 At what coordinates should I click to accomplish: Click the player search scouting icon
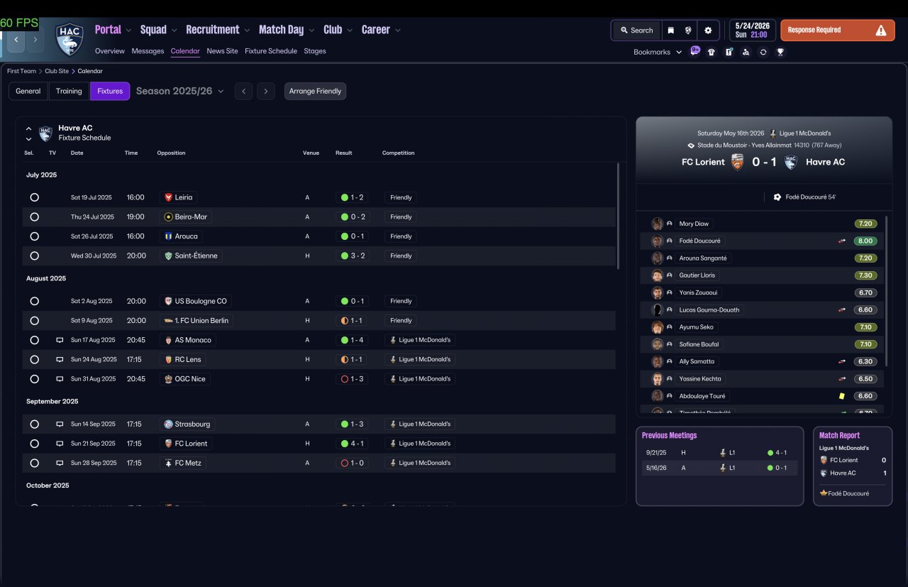pyautogui.click(x=746, y=52)
